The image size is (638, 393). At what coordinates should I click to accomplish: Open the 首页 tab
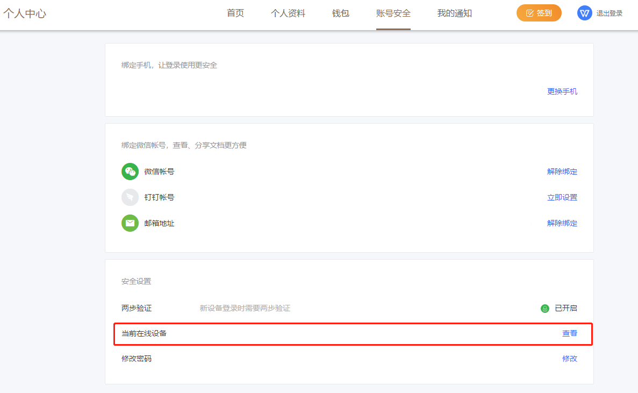coord(235,13)
